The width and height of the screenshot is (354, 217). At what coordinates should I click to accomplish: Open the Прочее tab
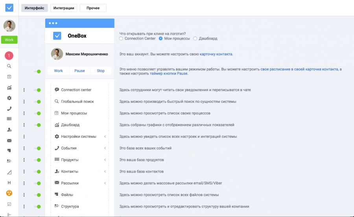93,8
